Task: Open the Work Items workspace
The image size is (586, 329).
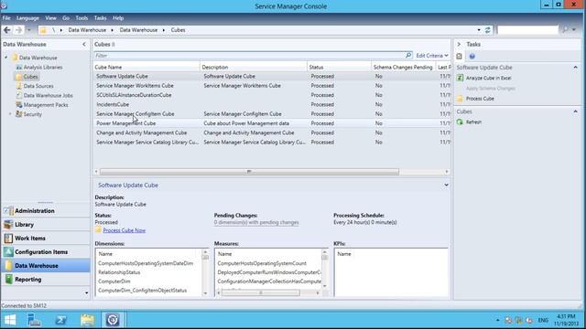Action: (x=45, y=238)
